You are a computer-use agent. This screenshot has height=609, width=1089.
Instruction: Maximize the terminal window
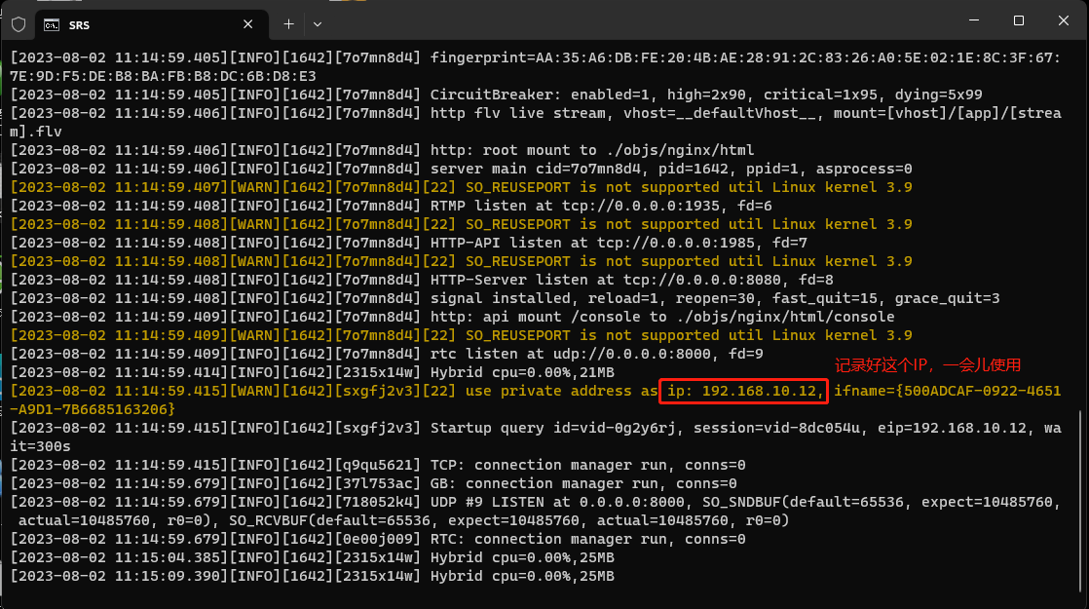pyautogui.click(x=1018, y=20)
